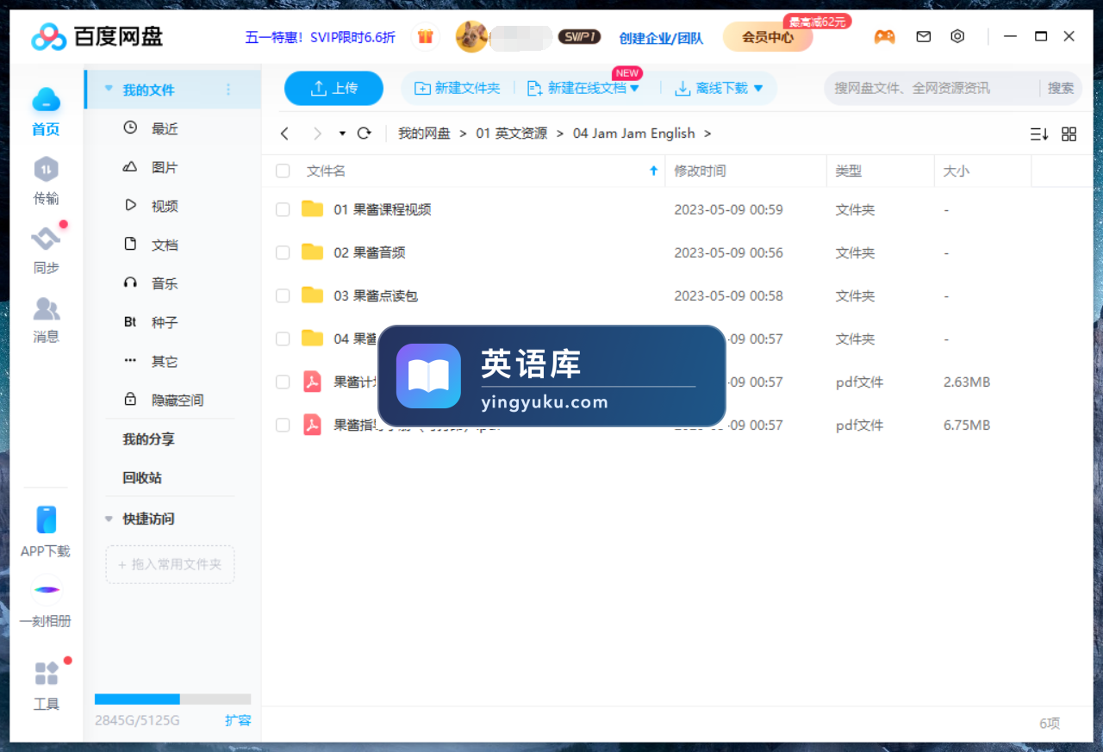Check the box for 03 果酱点读包
This screenshot has width=1103, height=752.
pyautogui.click(x=283, y=295)
